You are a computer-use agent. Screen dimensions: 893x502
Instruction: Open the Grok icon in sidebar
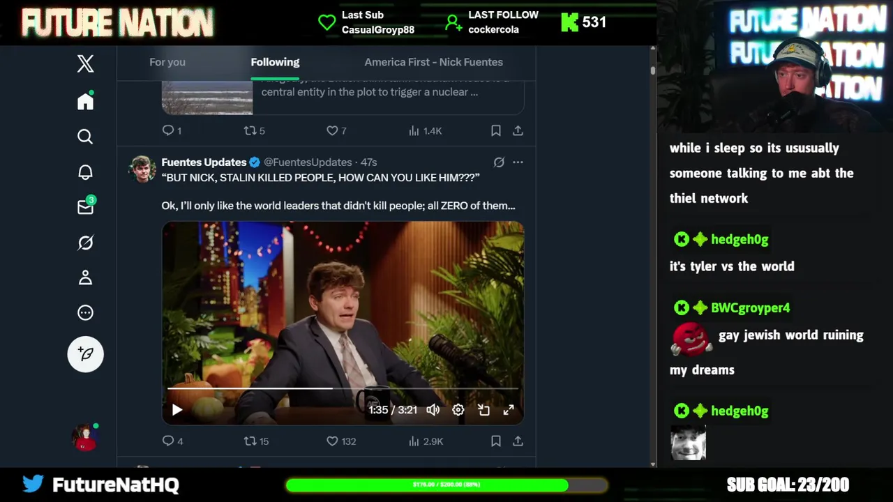tap(85, 243)
